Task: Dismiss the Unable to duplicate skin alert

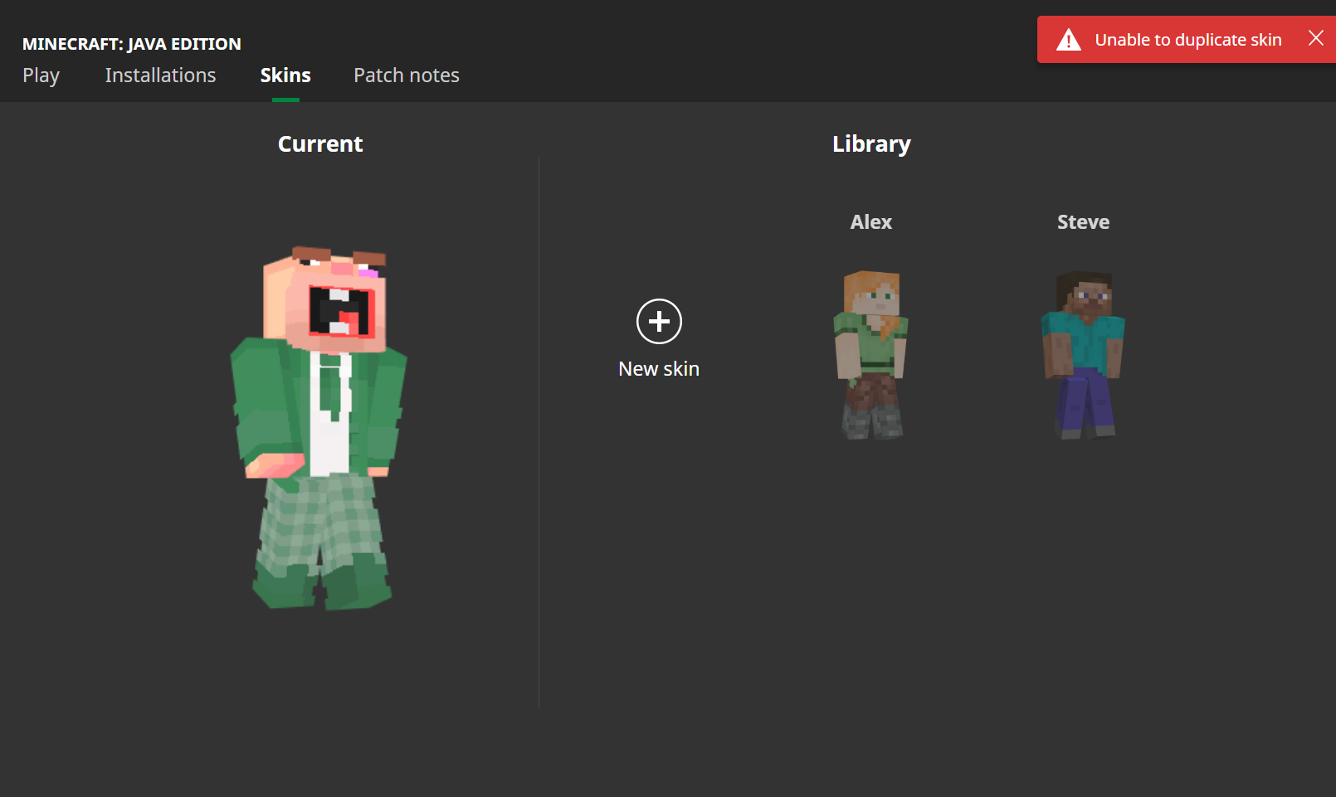Action: [x=1315, y=38]
